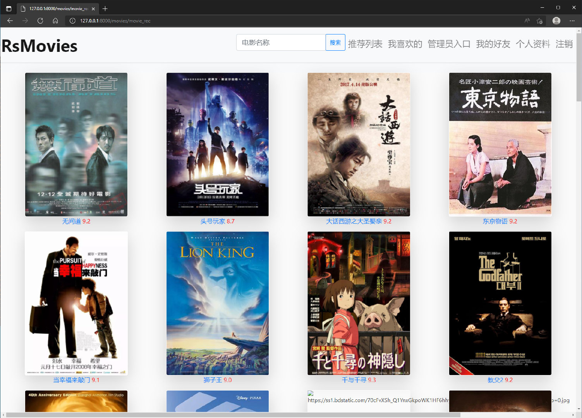Click the 头号玩家 title link
This screenshot has height=418, width=582.
pyautogui.click(x=213, y=221)
